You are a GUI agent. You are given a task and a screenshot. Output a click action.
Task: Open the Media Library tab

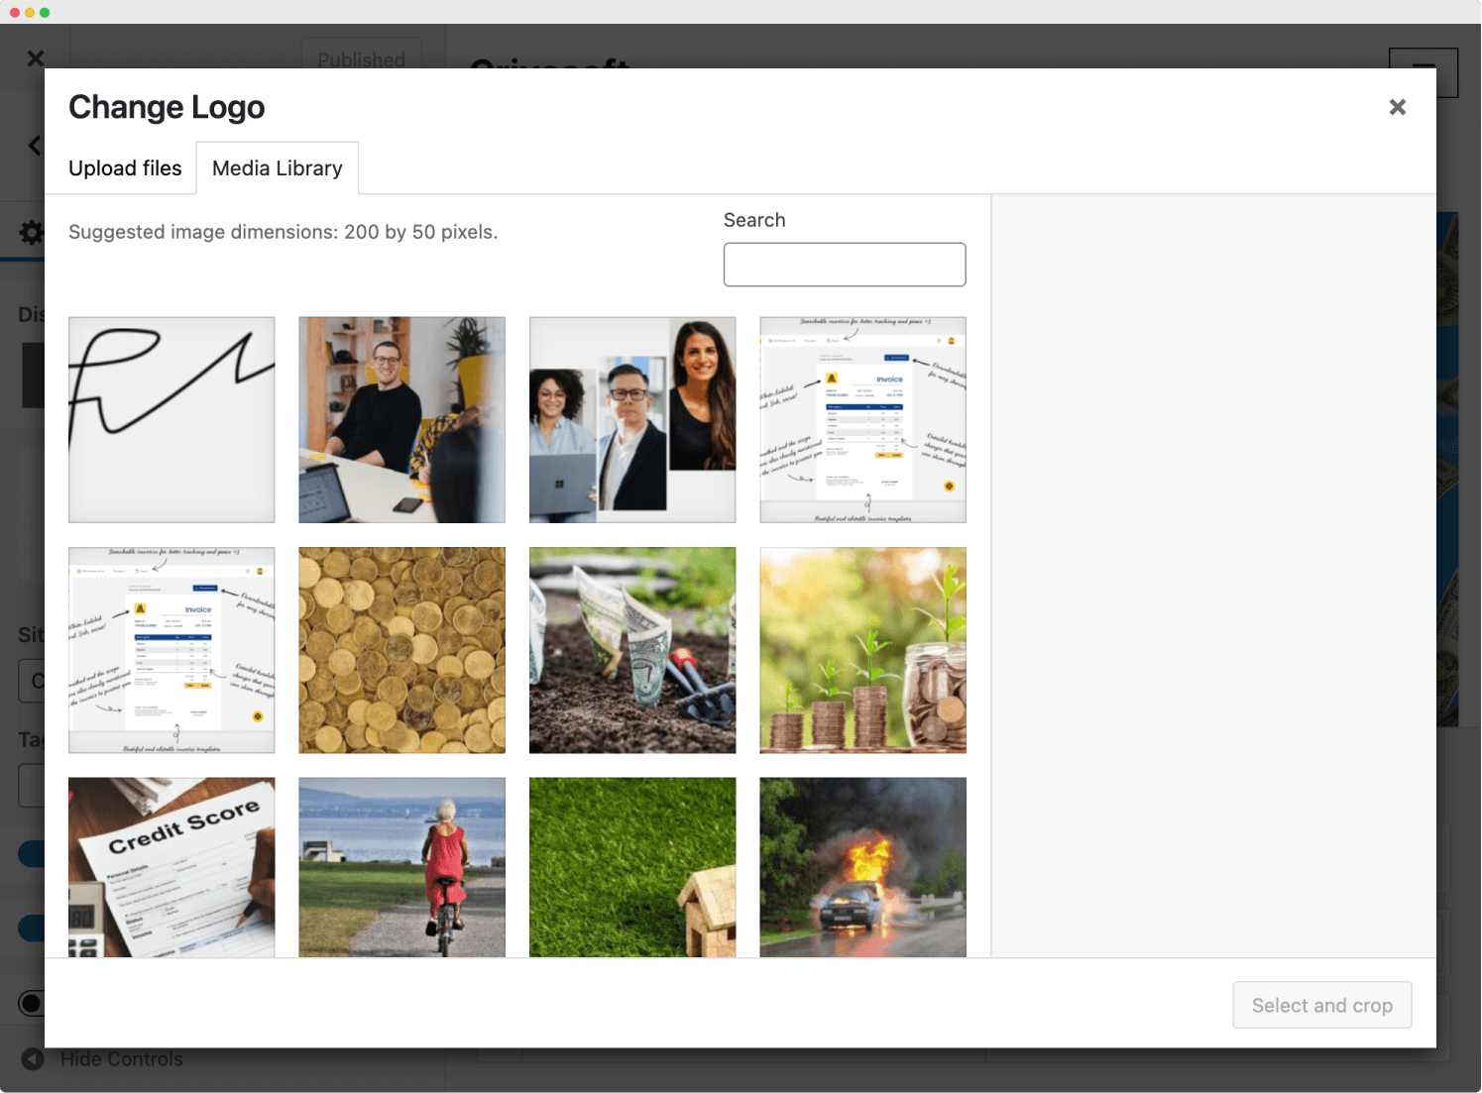coord(278,168)
